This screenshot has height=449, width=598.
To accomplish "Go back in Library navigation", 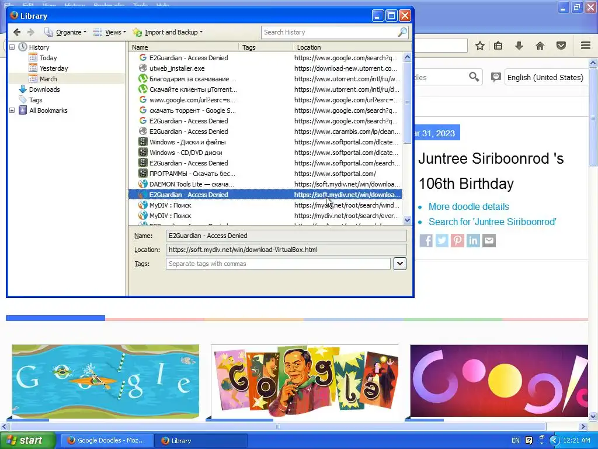I will (x=17, y=32).
